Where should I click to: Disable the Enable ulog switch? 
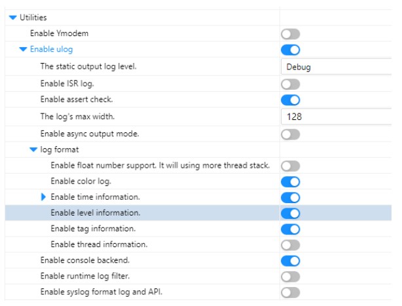[290, 50]
